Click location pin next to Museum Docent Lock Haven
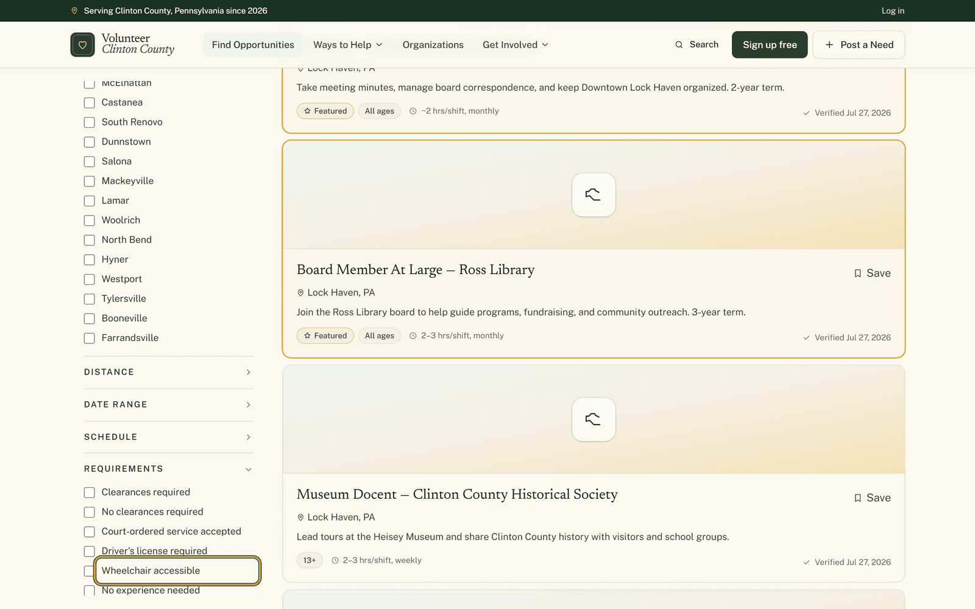This screenshot has height=609, width=975. pos(300,518)
